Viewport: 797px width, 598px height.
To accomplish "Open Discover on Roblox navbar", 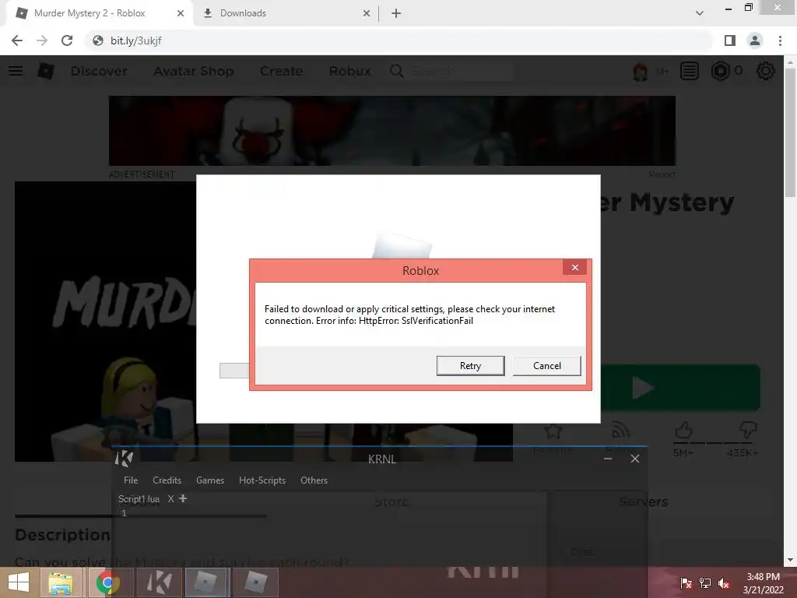I will pyautogui.click(x=99, y=71).
